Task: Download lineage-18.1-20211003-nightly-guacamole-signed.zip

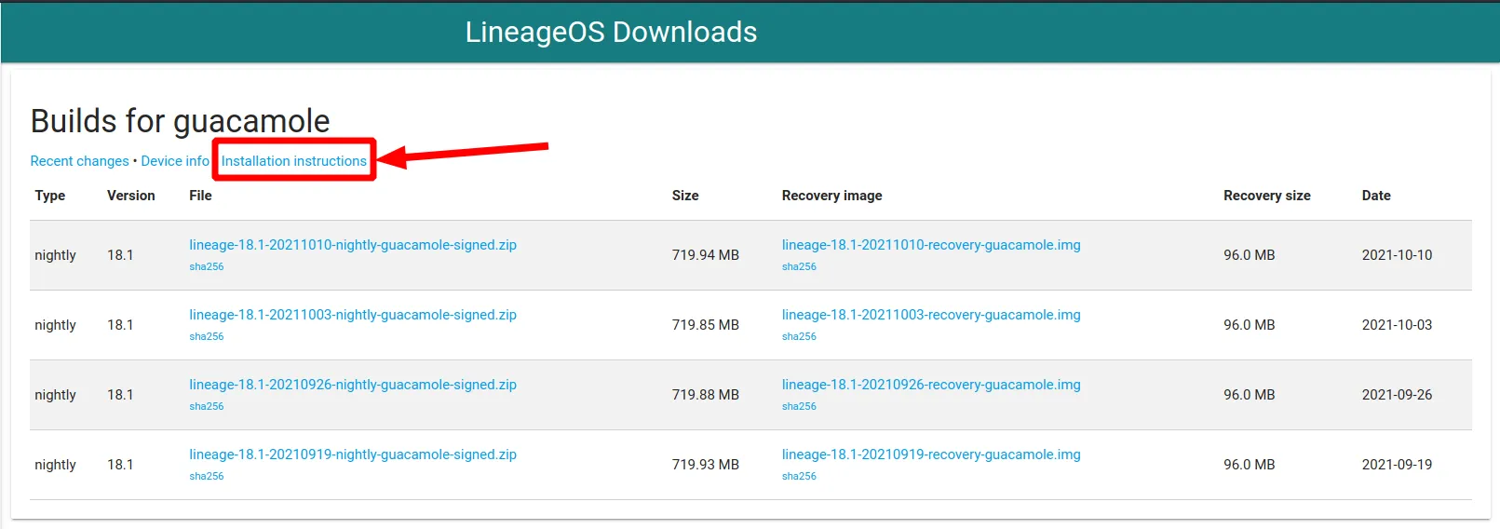Action: click(352, 315)
